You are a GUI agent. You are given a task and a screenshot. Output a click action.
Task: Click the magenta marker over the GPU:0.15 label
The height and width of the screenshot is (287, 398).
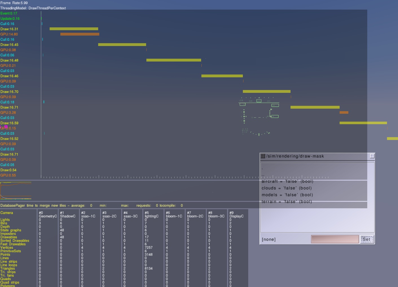pyautogui.click(x=6, y=127)
